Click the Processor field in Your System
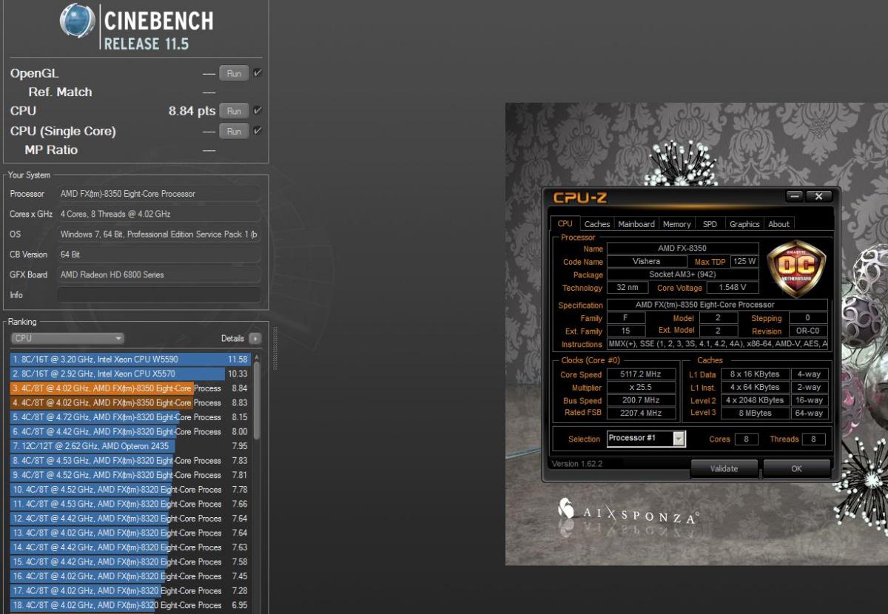Viewport: 888px width, 614px height. pyautogui.click(x=158, y=194)
